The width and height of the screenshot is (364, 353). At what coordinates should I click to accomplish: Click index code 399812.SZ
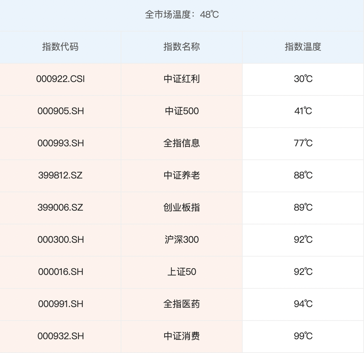60,176
